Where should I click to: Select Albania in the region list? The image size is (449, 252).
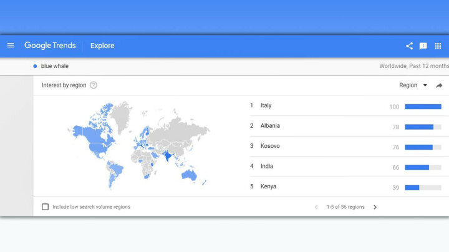pyautogui.click(x=270, y=126)
